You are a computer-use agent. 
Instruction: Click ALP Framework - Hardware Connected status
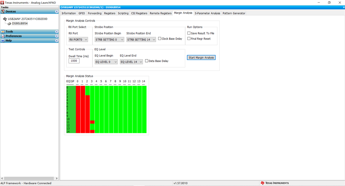26,183
